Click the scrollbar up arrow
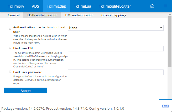The image size is (172, 112). click(170, 14)
